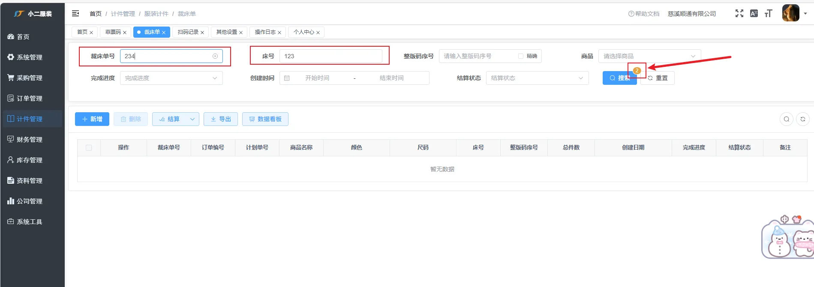Open 帮助文档 help link
The height and width of the screenshot is (287, 814).
click(x=644, y=14)
